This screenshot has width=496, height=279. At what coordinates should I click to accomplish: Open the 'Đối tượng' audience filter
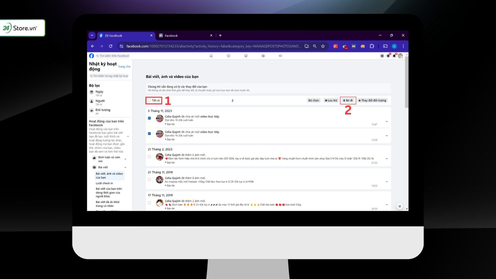point(109,112)
